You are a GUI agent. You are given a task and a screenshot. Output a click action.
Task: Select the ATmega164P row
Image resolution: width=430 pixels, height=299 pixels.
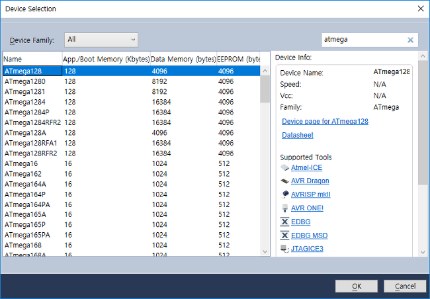tap(132, 194)
